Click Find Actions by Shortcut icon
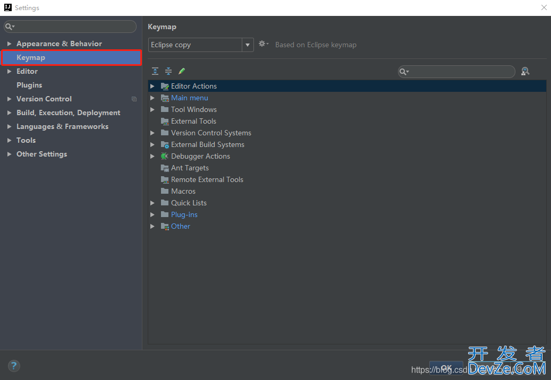 525,71
